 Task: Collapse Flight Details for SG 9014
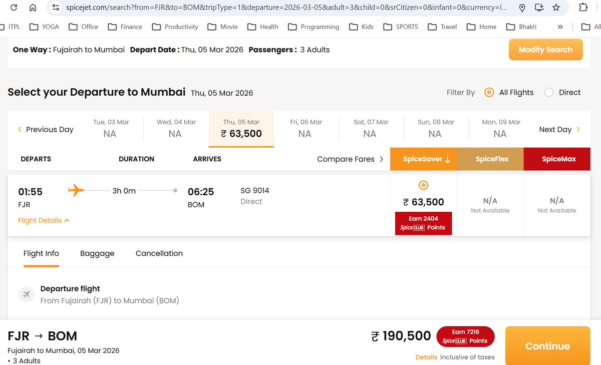click(x=44, y=220)
